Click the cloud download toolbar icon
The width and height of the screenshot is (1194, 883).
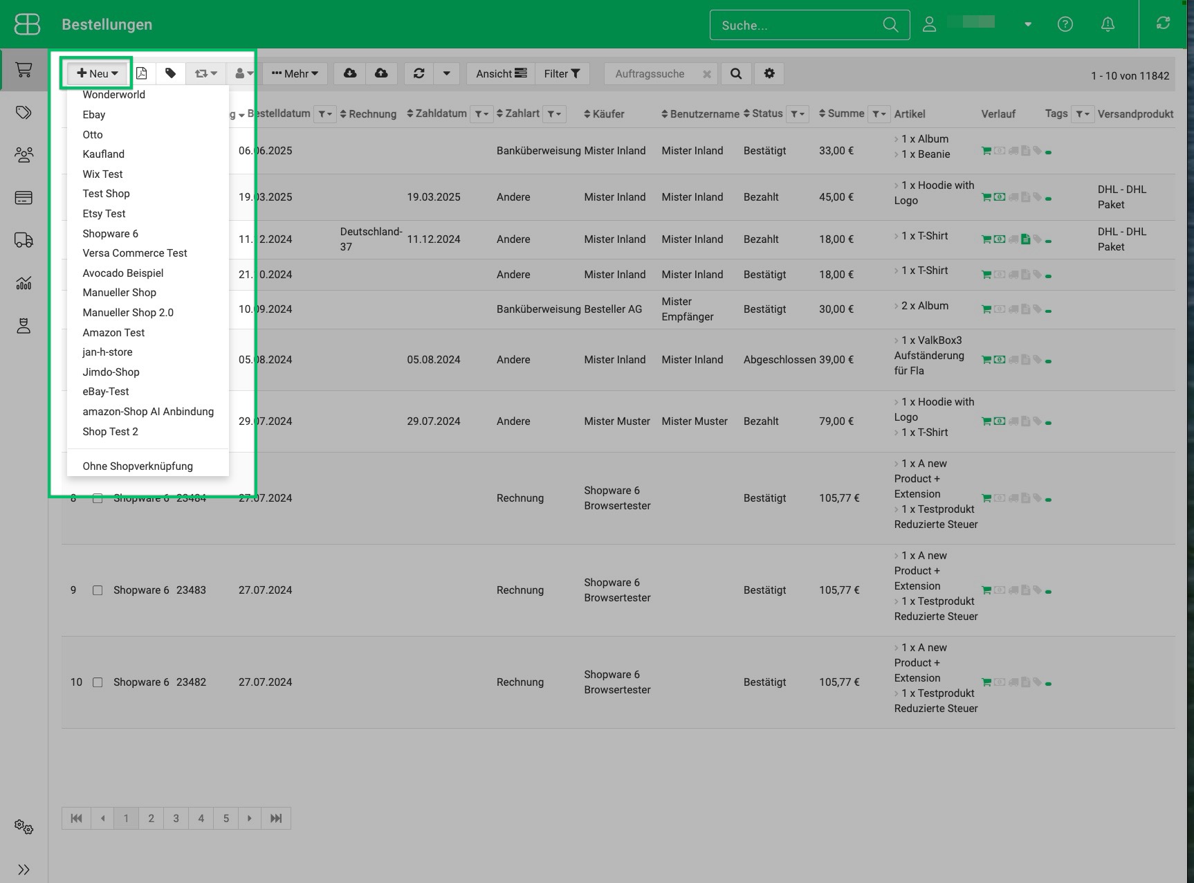coord(350,73)
